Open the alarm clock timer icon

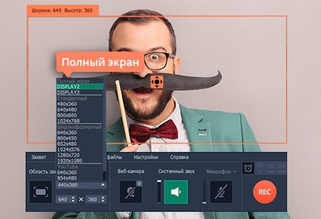coord(248,169)
